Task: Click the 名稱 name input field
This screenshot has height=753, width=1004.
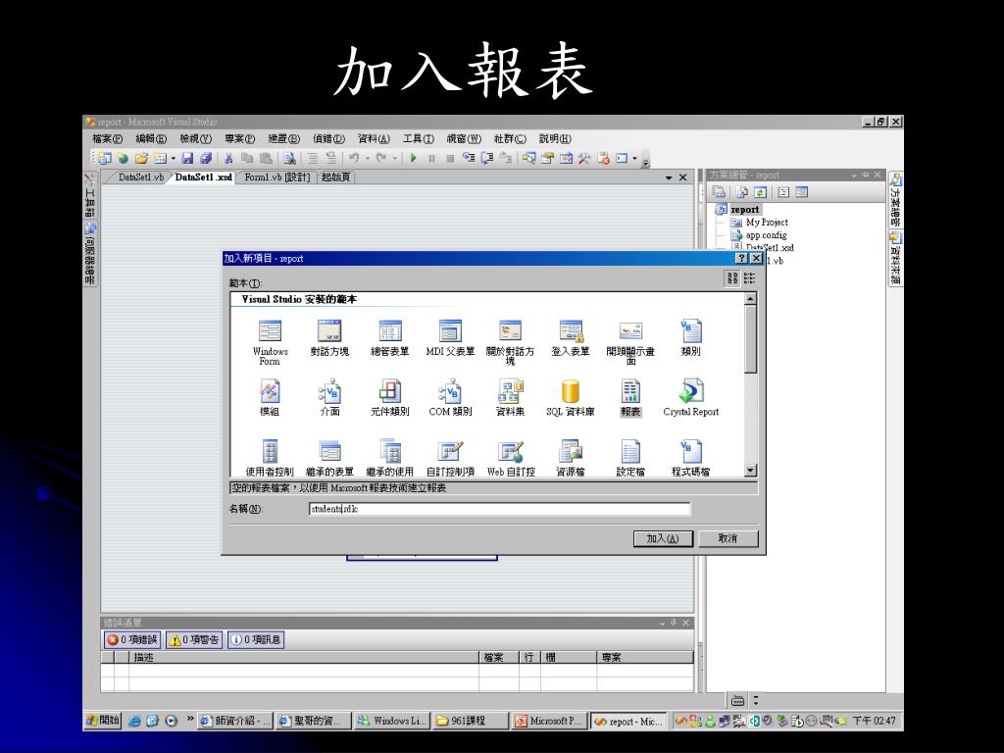Action: point(499,509)
